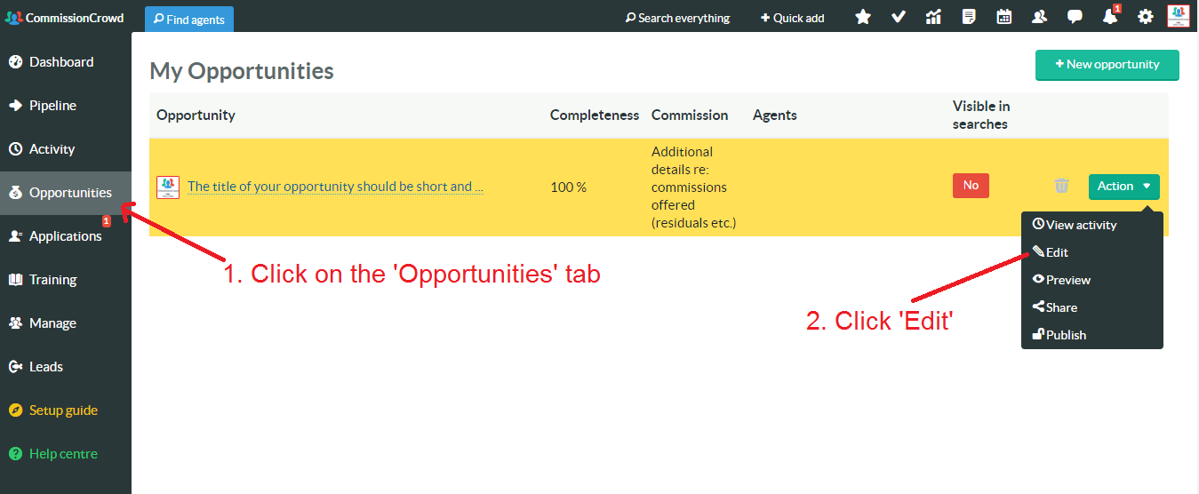Open the Training section
This screenshot has height=494, width=1199.
point(66,280)
